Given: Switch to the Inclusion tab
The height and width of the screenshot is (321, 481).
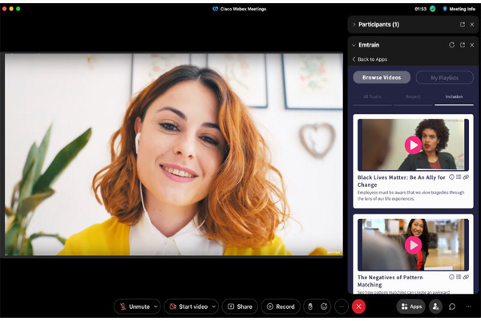Looking at the screenshot, I should coord(454,97).
